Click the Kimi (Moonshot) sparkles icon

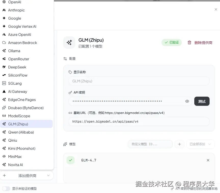pyautogui.click(x=4, y=148)
